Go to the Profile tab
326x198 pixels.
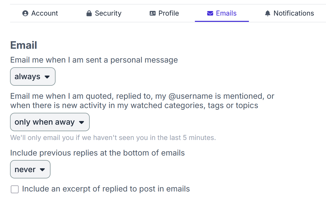(164, 13)
